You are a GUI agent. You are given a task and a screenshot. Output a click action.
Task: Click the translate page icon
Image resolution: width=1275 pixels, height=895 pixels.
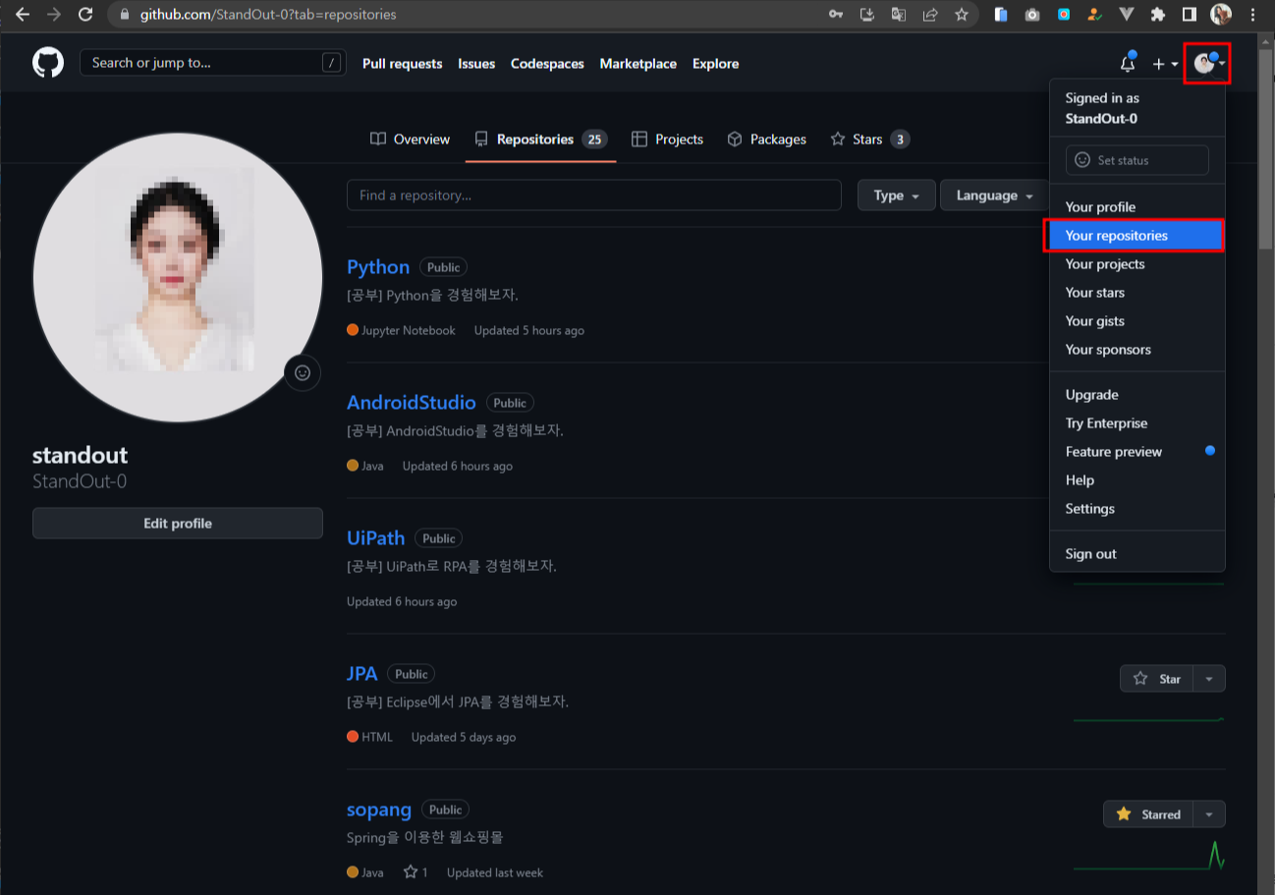tap(899, 15)
